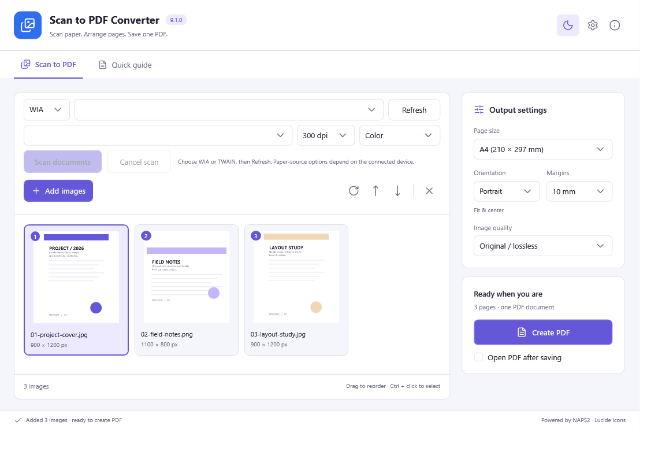
Task: Open the paper source dropdown
Action: point(158,135)
